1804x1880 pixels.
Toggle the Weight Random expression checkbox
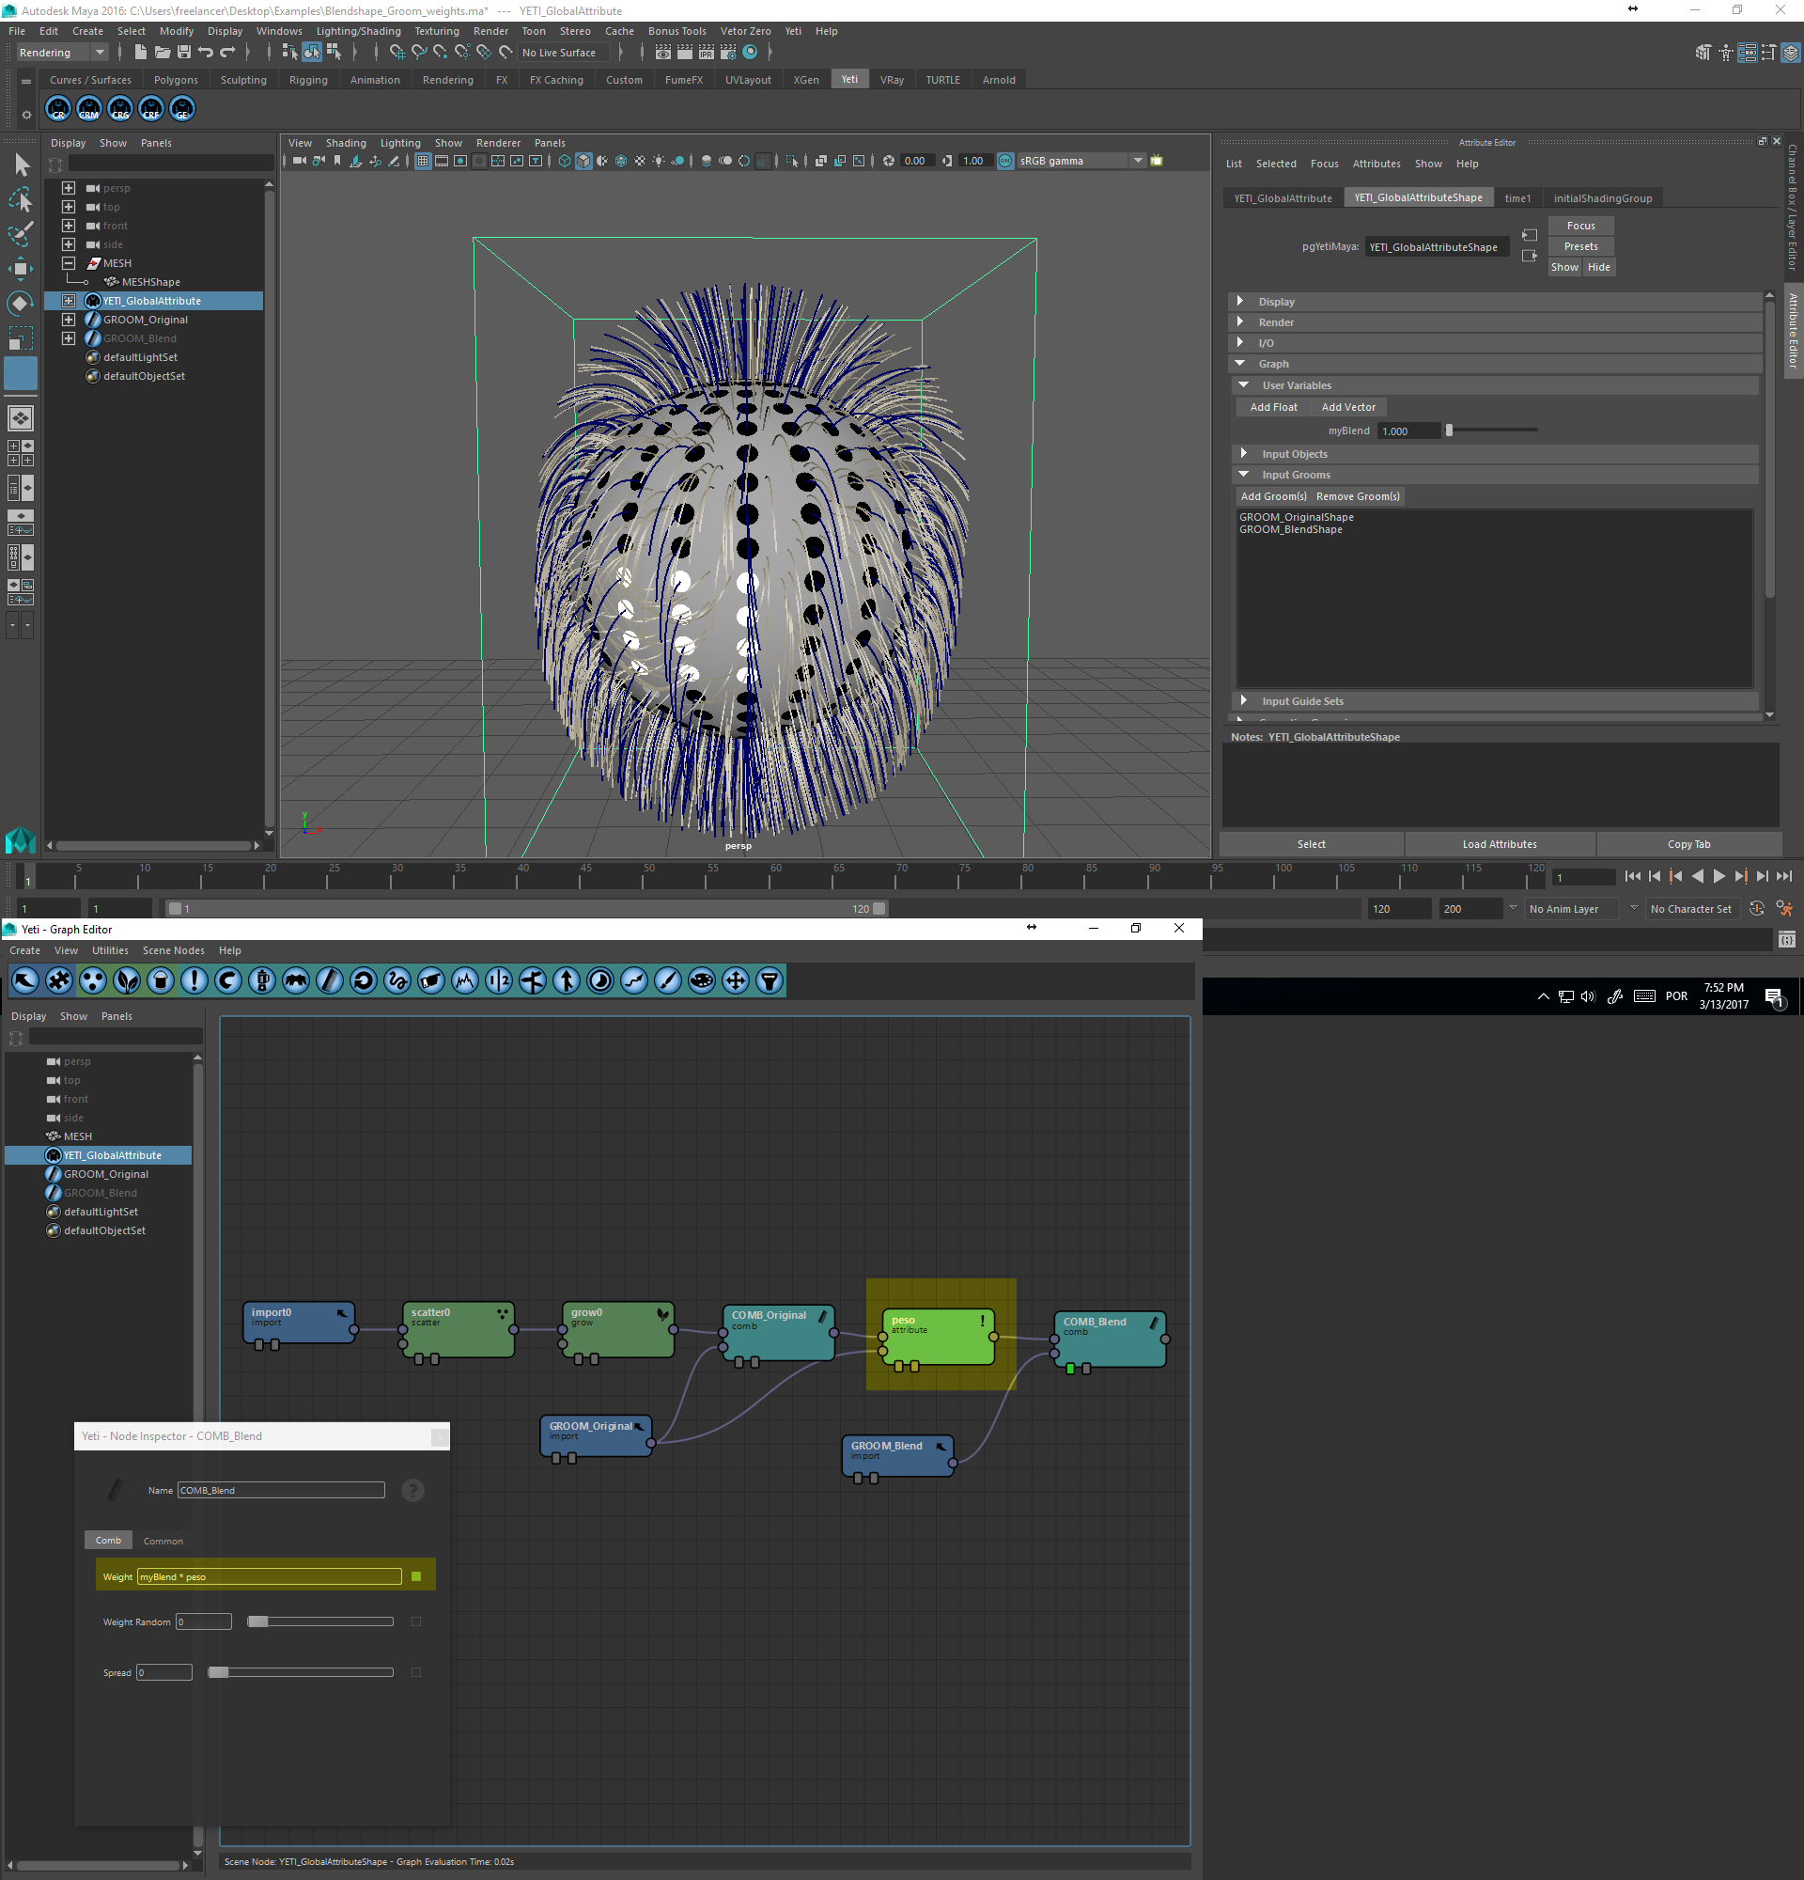(416, 1621)
